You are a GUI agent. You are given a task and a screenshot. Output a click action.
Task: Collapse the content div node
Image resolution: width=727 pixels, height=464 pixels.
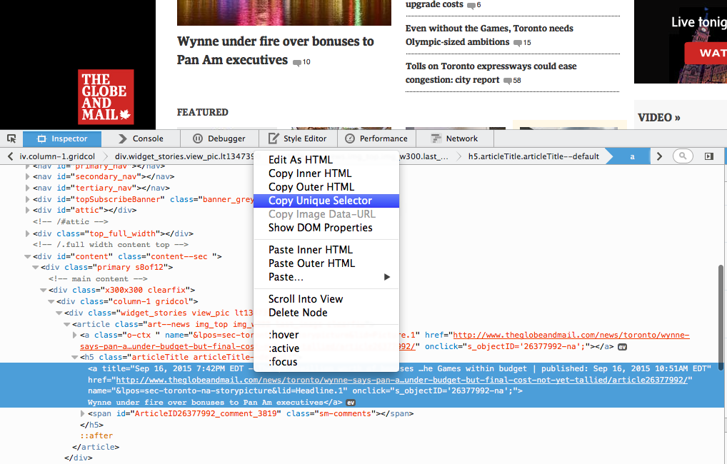(x=27, y=256)
